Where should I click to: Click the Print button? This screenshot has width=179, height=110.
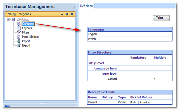pyautogui.click(x=161, y=18)
